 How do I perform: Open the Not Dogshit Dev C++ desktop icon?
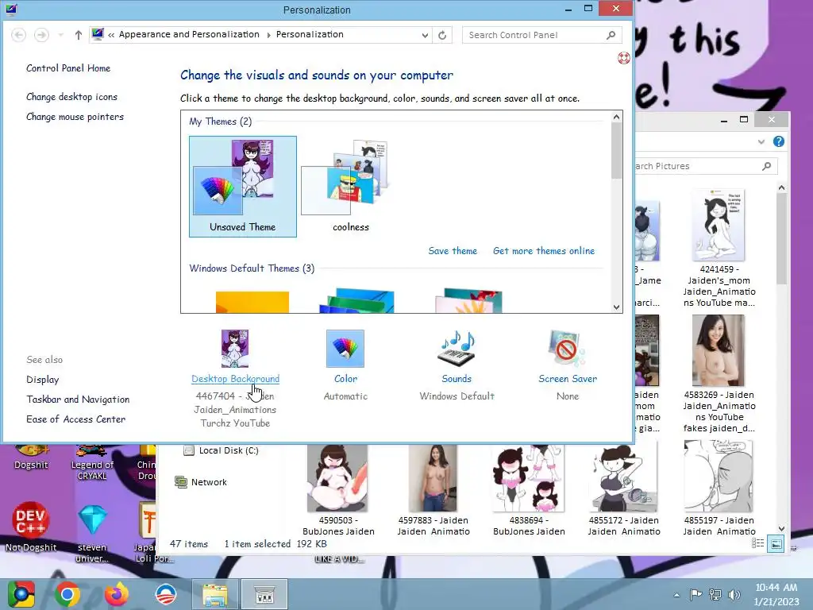[31, 526]
